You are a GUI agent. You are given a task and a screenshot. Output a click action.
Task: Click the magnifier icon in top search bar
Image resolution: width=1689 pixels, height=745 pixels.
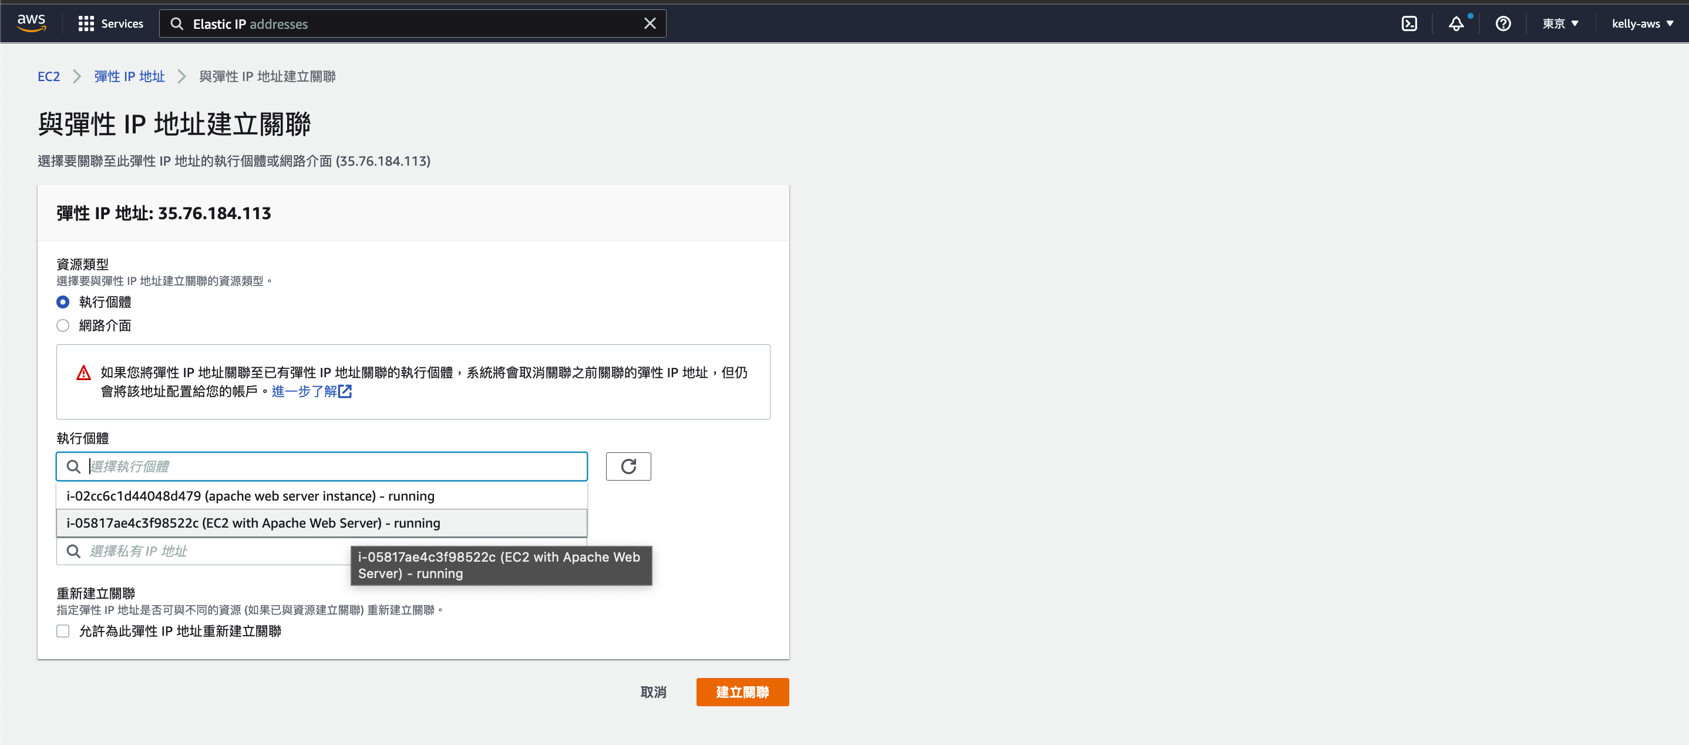click(x=176, y=24)
